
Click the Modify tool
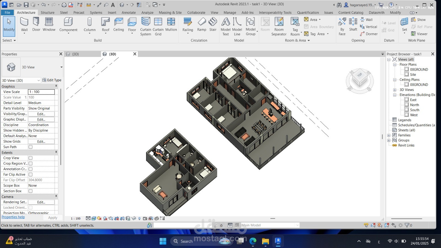pos(9,26)
